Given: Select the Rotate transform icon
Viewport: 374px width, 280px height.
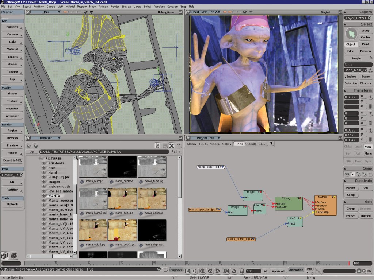Looking at the screenshot, I should 370,113.
